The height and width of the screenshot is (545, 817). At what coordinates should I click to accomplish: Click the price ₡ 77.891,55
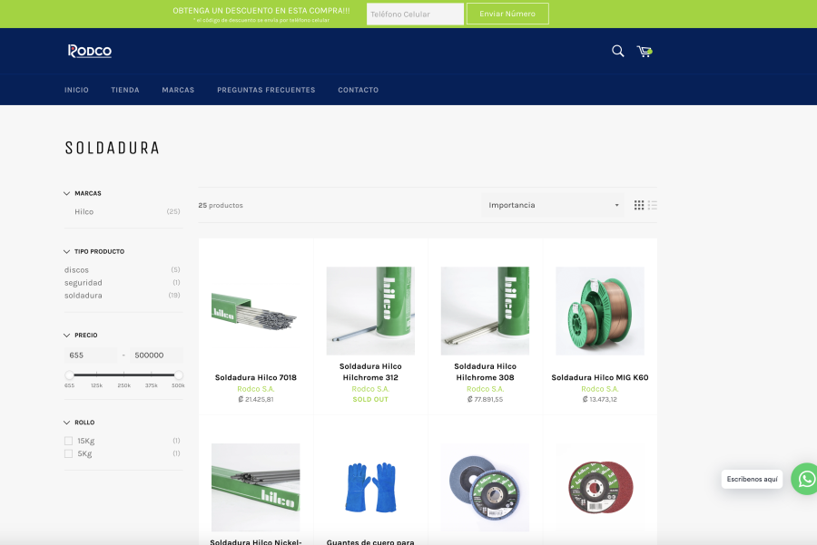485,399
